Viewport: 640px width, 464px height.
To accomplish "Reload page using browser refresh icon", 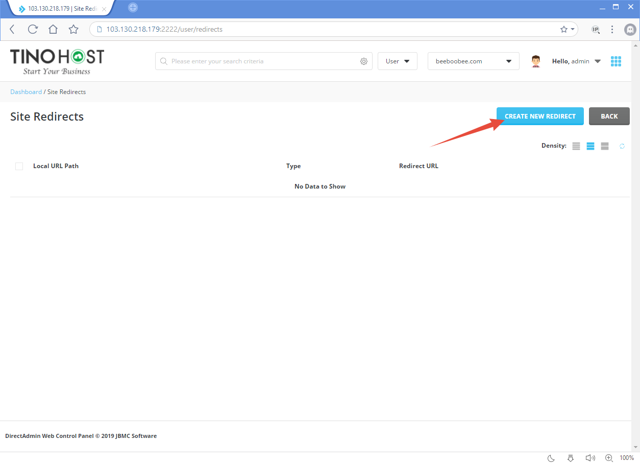I will click(33, 30).
